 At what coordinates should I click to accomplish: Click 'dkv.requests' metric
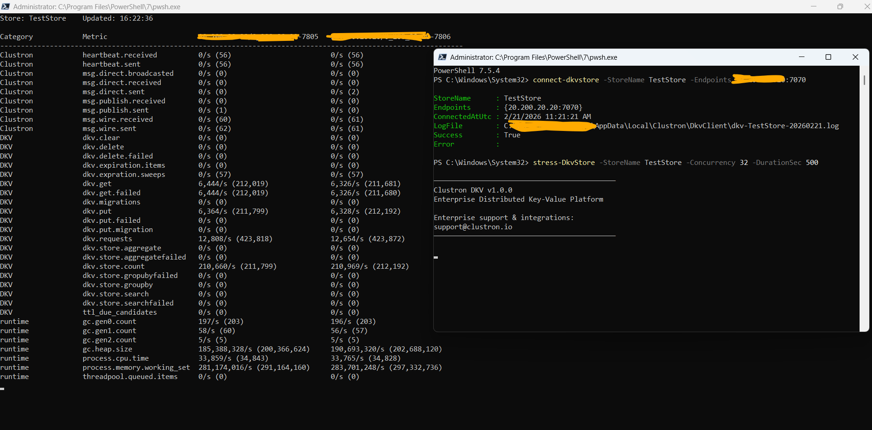(108, 239)
